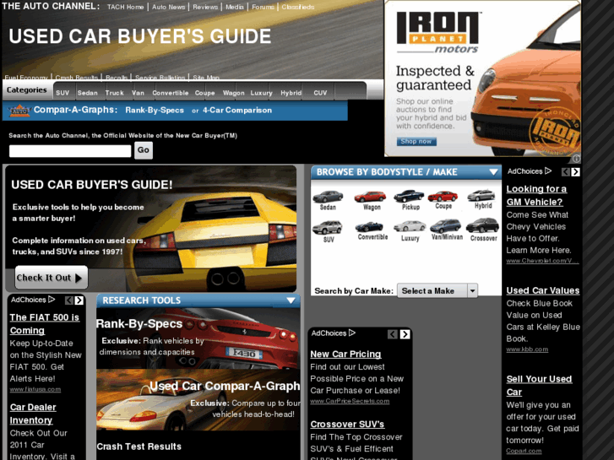The width and height of the screenshot is (614, 460).
Task: Open the New Car Pricing link
Action: pos(345,354)
